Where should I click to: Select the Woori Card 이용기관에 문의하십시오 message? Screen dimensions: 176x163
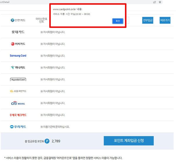(55, 127)
